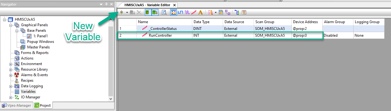
Task: Collapse the Base Panels node
Action: [x=17, y=31]
